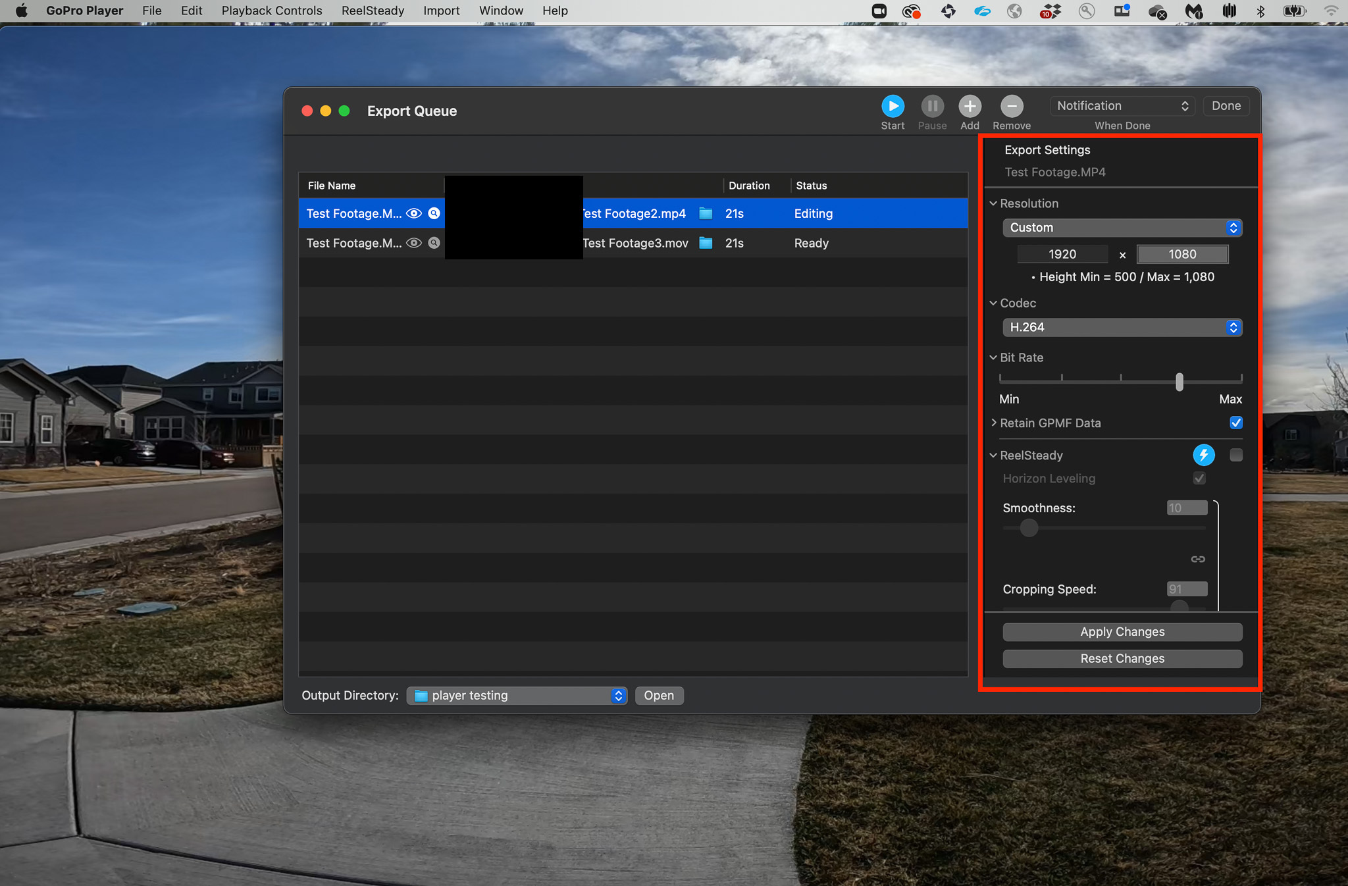The image size is (1348, 886).
Task: Open folder icon beside Test Footage2.mp4
Action: pyautogui.click(x=706, y=213)
